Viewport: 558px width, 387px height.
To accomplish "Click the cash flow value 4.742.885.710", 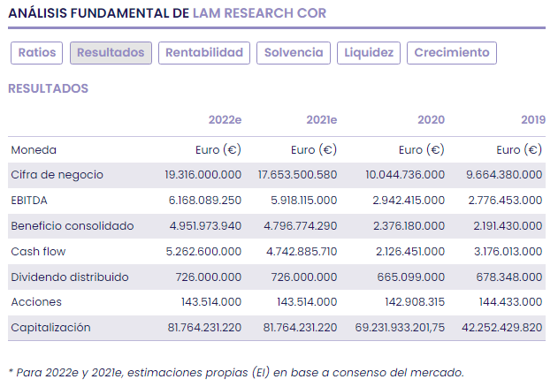I will click(x=302, y=252).
